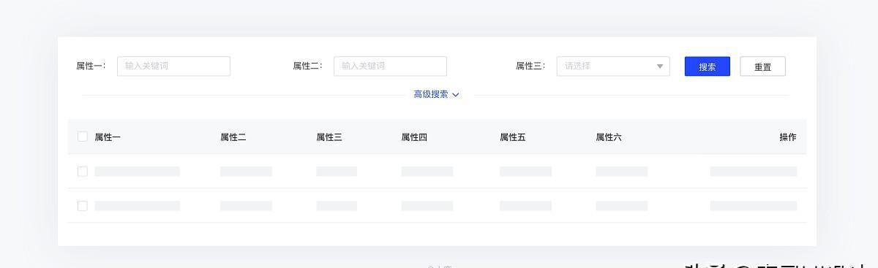
Task: Click the 重置 button
Action: click(x=762, y=66)
